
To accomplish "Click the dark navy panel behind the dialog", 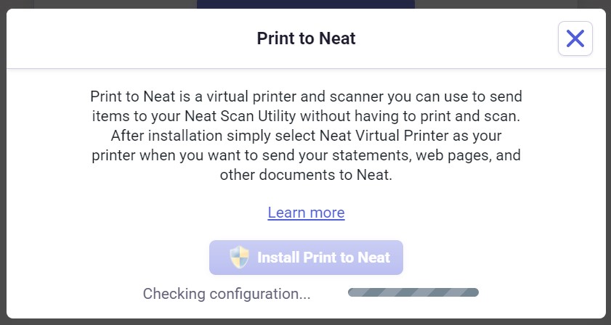I will pyautogui.click(x=305, y=4).
